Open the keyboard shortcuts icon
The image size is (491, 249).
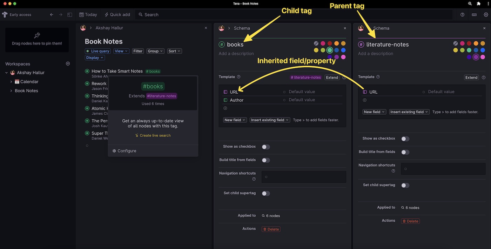point(474,15)
